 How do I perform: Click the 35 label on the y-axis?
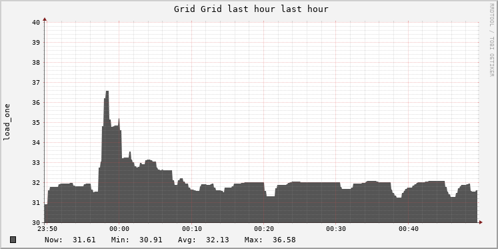[36, 122]
